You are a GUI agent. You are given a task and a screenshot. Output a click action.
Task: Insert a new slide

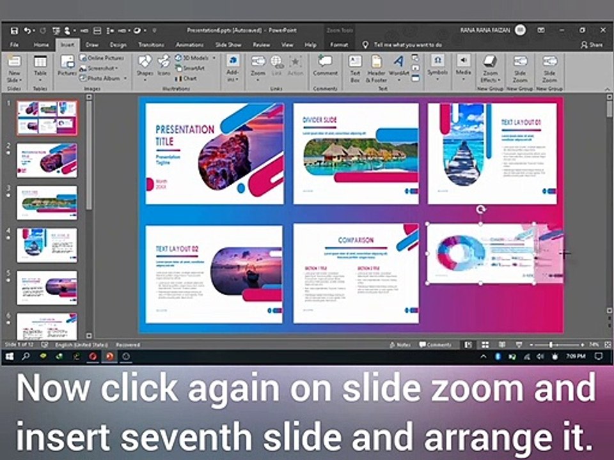click(14, 69)
